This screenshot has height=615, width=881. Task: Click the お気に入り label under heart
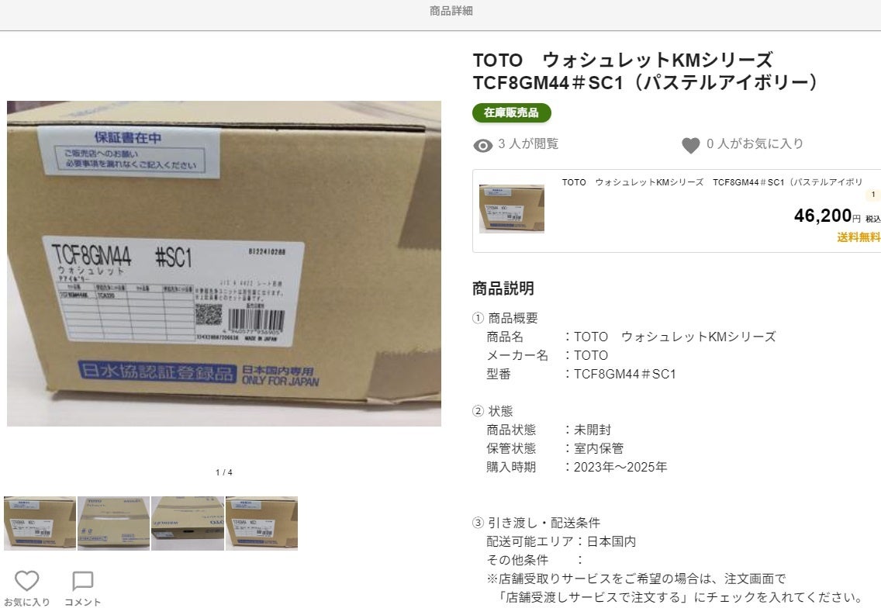(27, 602)
